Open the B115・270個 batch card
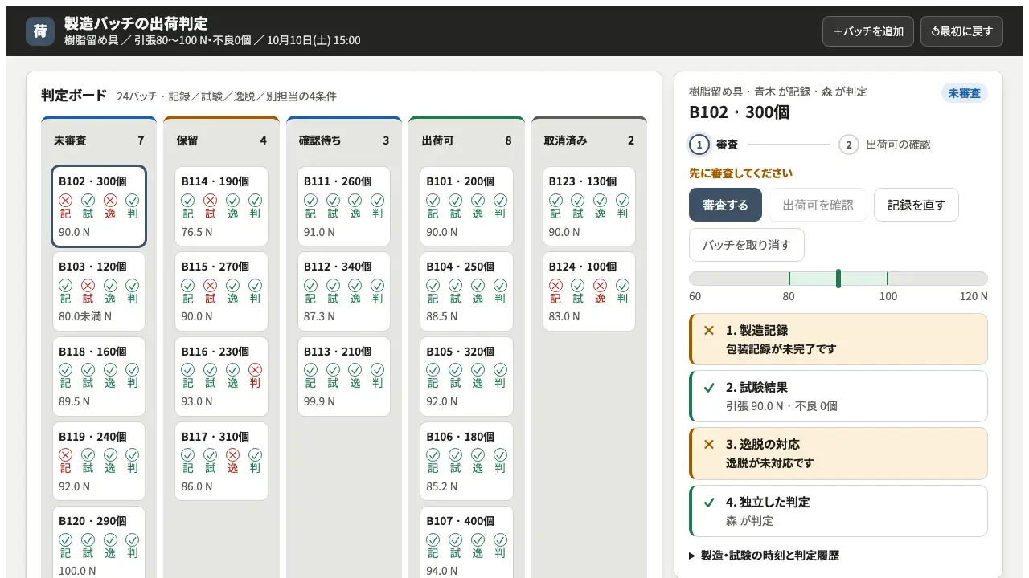The width and height of the screenshot is (1029, 578). pyautogui.click(x=221, y=291)
